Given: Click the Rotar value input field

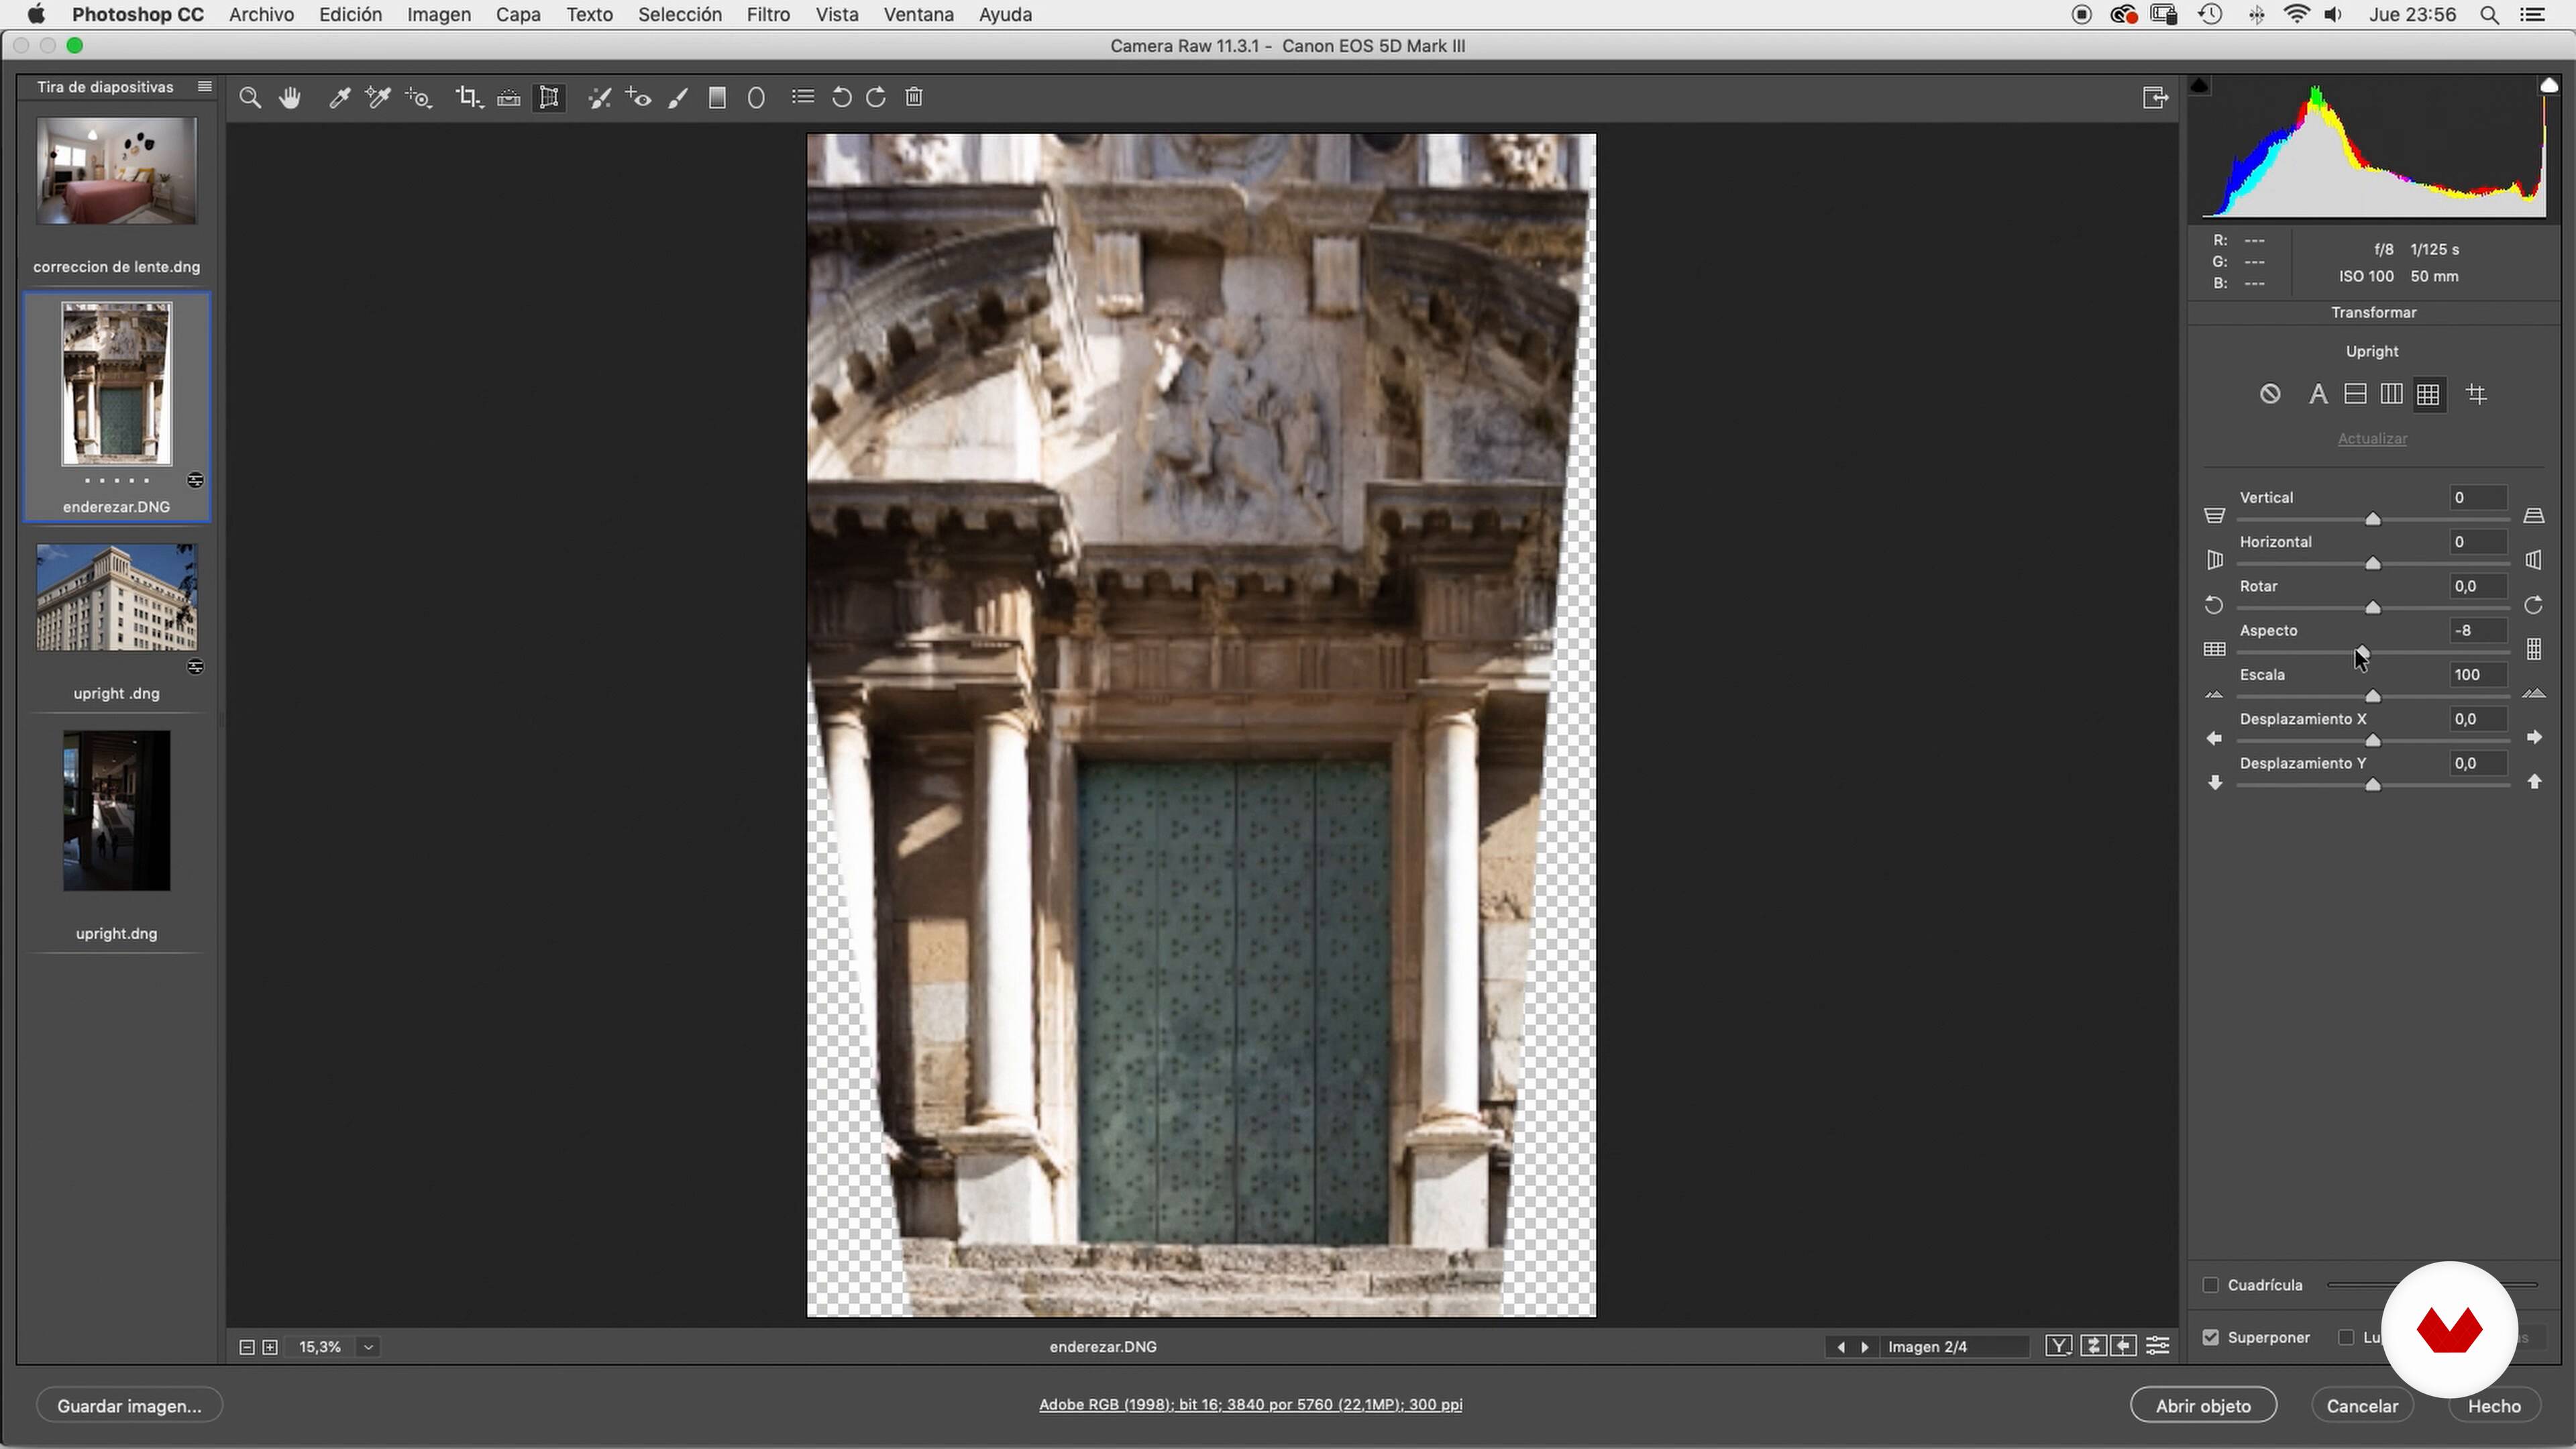Looking at the screenshot, I should click(2478, 587).
